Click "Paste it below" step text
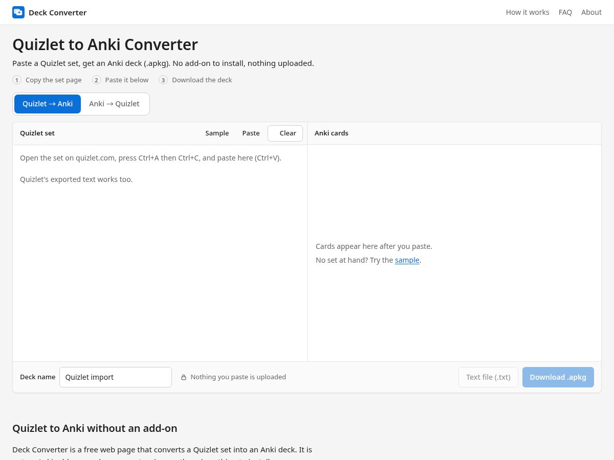The image size is (614, 460). point(127,80)
